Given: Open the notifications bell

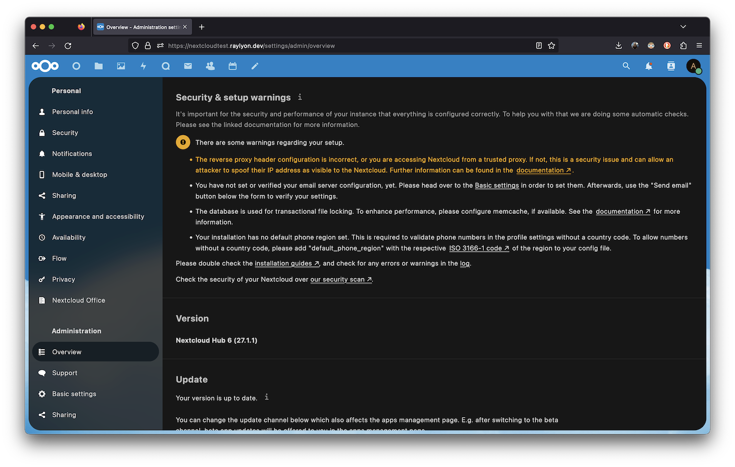Looking at the screenshot, I should [x=648, y=65].
